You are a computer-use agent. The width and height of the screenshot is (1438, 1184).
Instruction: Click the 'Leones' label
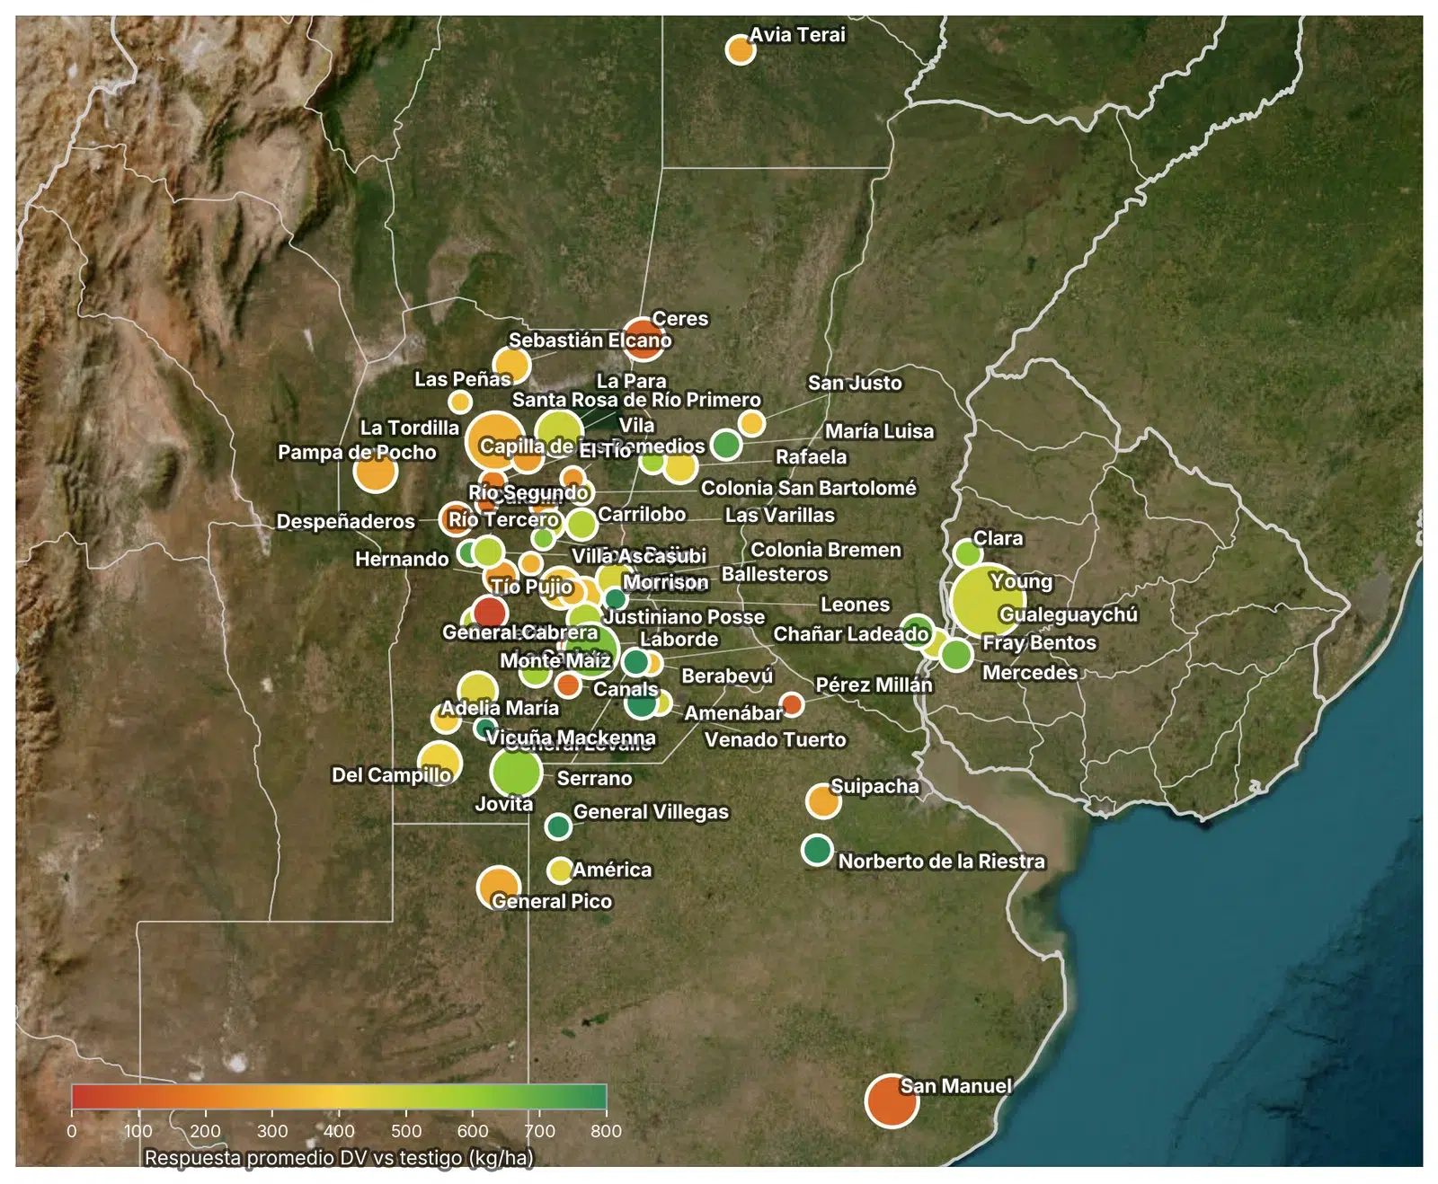(x=855, y=605)
